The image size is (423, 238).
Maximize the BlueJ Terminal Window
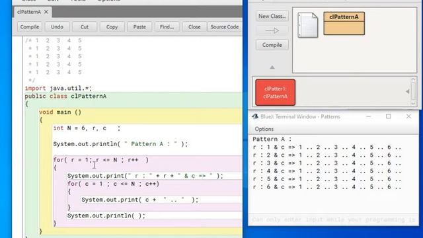click(x=388, y=116)
